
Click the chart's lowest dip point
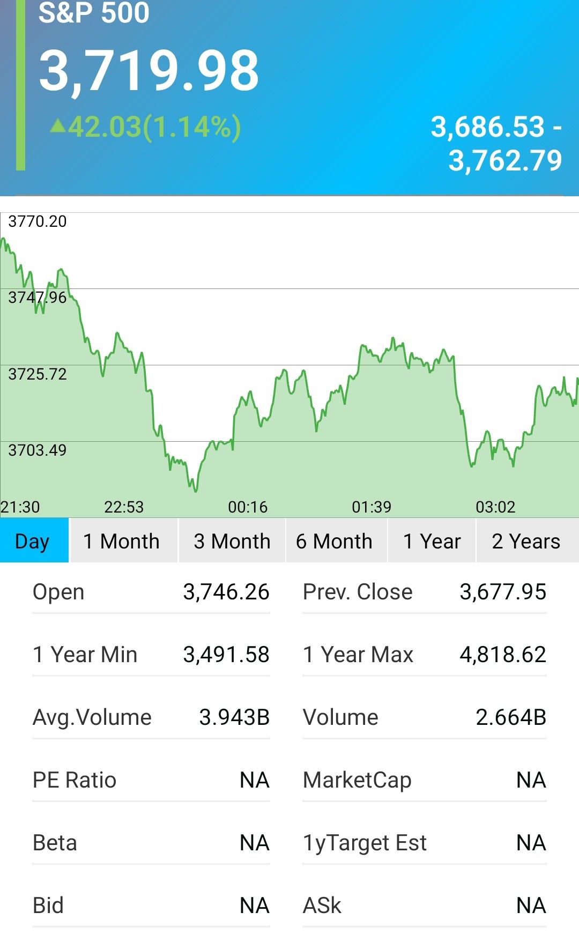(196, 491)
